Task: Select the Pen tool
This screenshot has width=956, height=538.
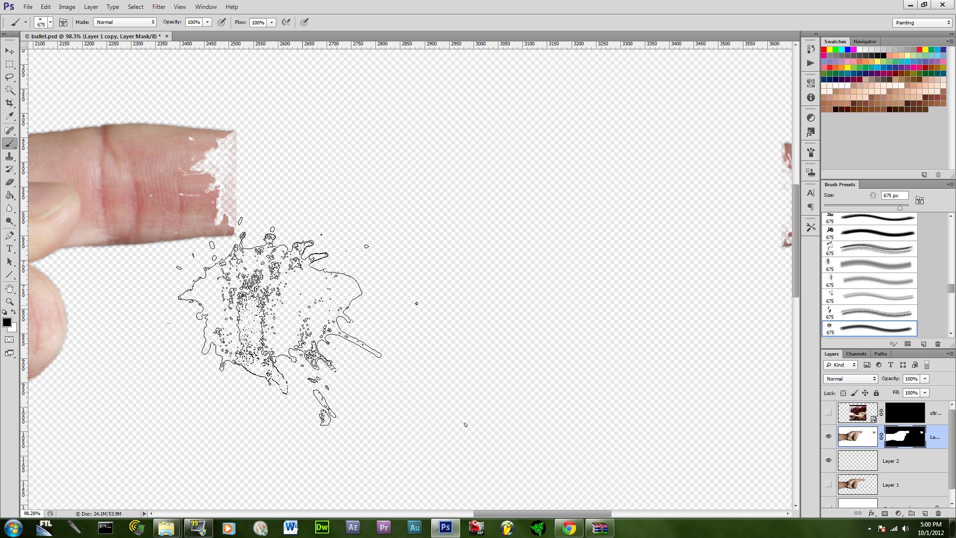Action: coord(9,236)
